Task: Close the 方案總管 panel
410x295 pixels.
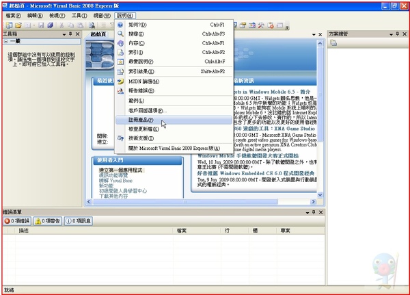Action: point(405,34)
